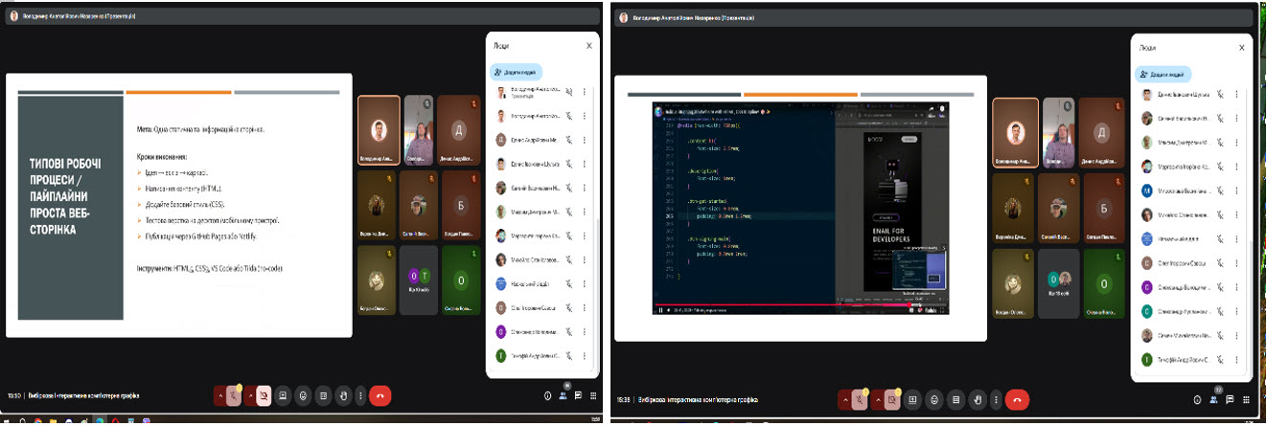Select green О tile in left window
Image resolution: width=1267 pixels, height=426 pixels.
point(459,280)
